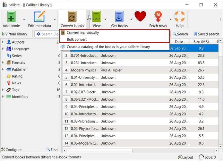This screenshot has width=223, height=161.
Task: Open the Help lifebuoy icon
Action: point(179,16)
